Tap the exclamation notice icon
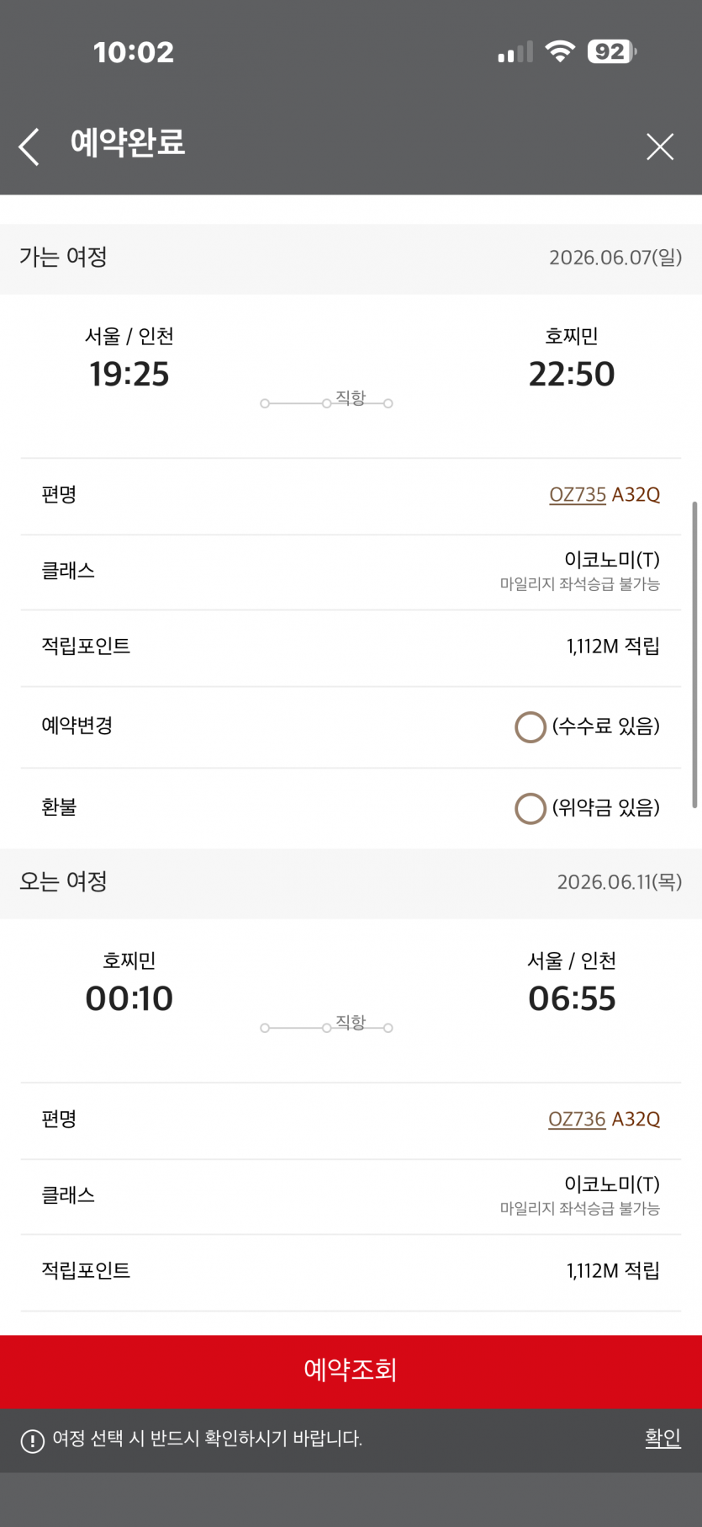 (32, 1440)
